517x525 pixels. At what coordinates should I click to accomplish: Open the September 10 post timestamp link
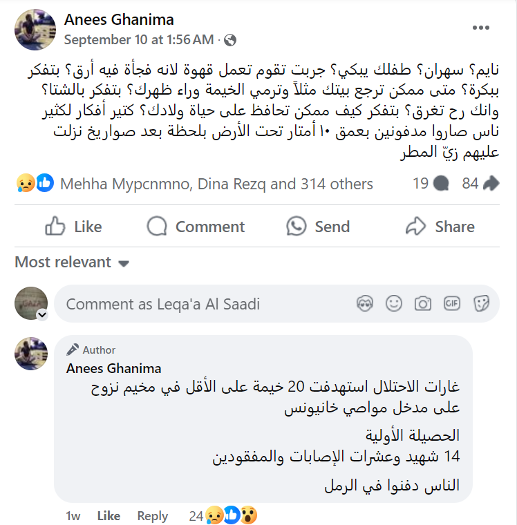(139, 40)
